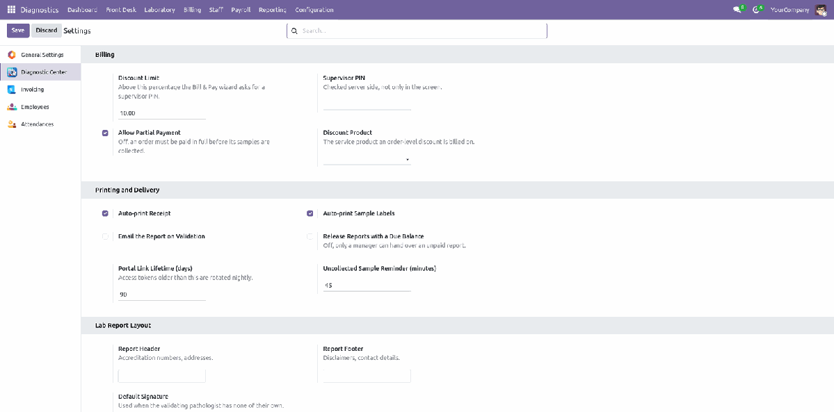Screen dimensions: 834x412
Task: Enable Release Reports with a Due Balance
Action: click(x=310, y=236)
